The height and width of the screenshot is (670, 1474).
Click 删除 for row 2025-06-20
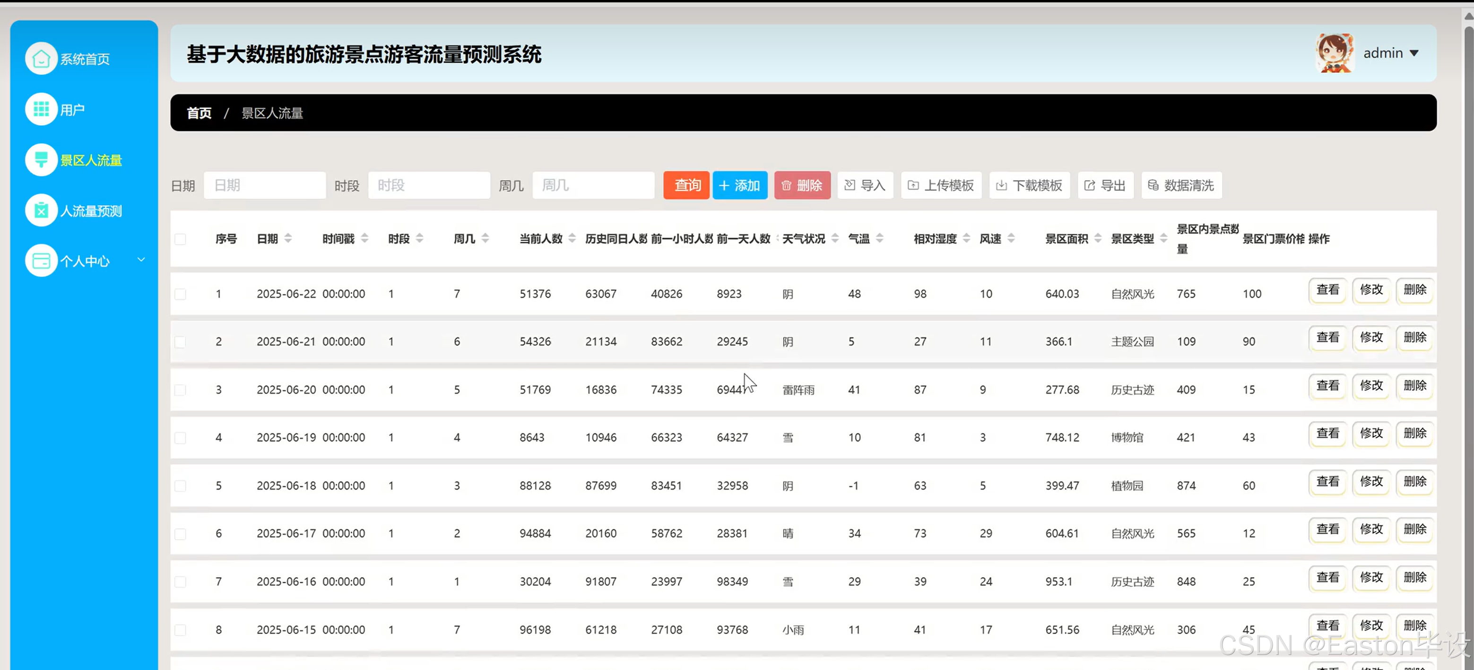[1414, 386]
